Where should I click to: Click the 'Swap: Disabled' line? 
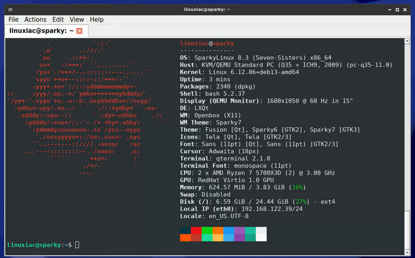pyautogui.click(x=205, y=194)
